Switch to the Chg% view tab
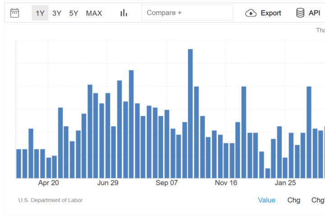Image resolution: width=325 pixels, height=216 pixels. tap(318, 200)
